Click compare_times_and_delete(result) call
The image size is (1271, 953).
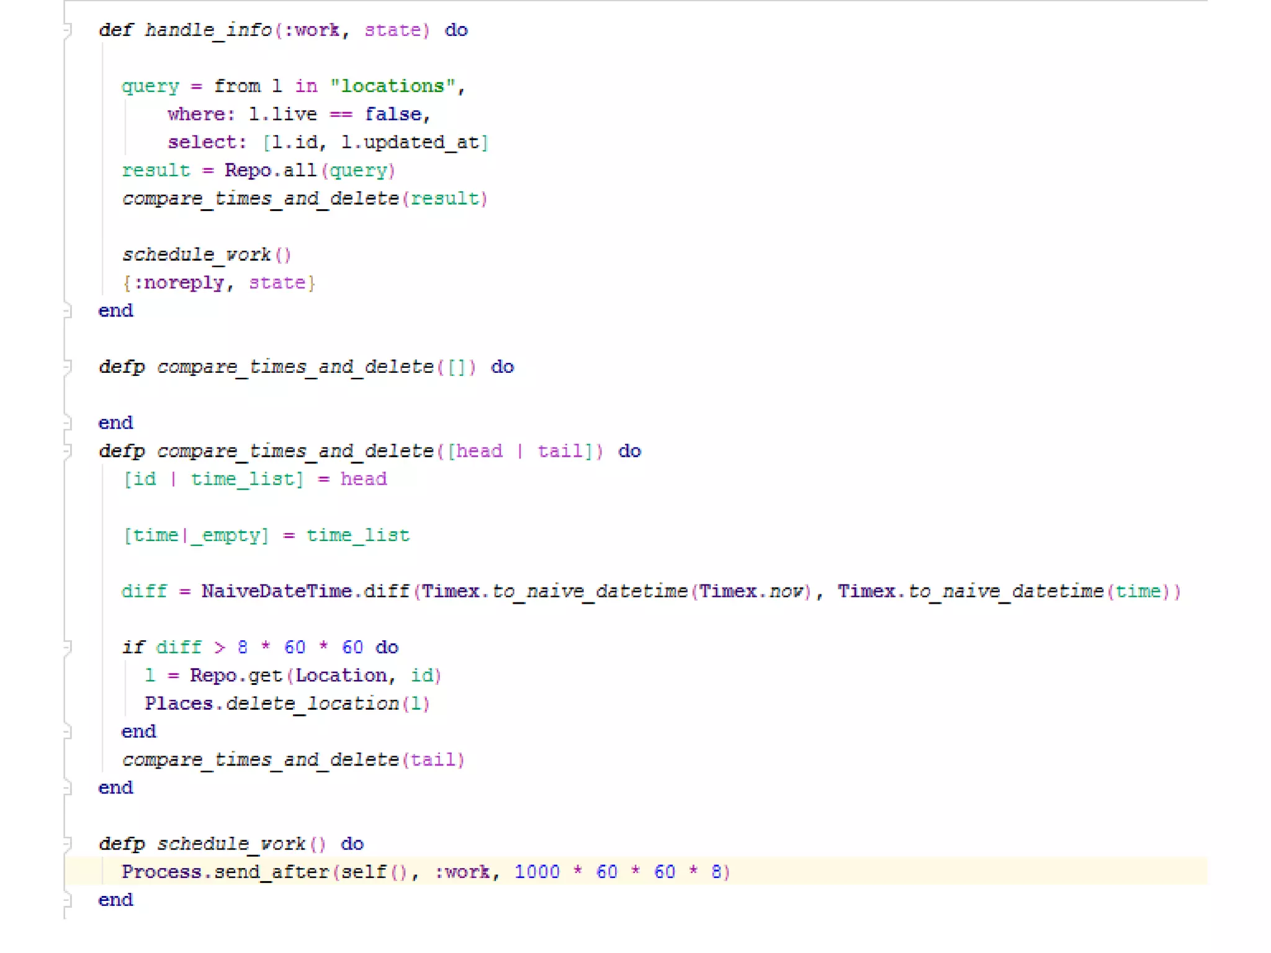coord(305,199)
